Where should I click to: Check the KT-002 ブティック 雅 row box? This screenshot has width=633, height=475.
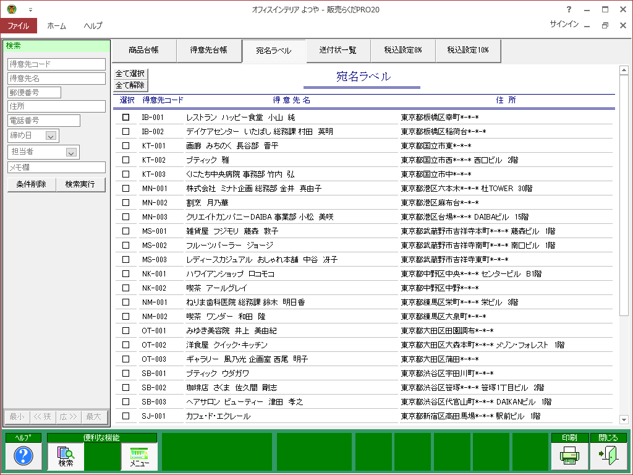pyautogui.click(x=126, y=160)
